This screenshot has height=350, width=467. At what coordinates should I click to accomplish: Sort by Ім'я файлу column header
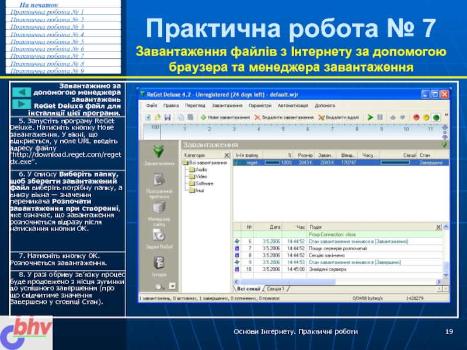(248, 155)
